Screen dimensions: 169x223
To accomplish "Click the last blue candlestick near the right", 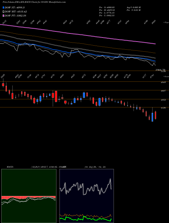I will coord(152,117).
